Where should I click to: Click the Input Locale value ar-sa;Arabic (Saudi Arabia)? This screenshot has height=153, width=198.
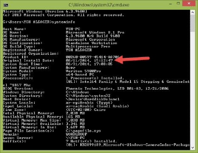click(x=97, y=106)
